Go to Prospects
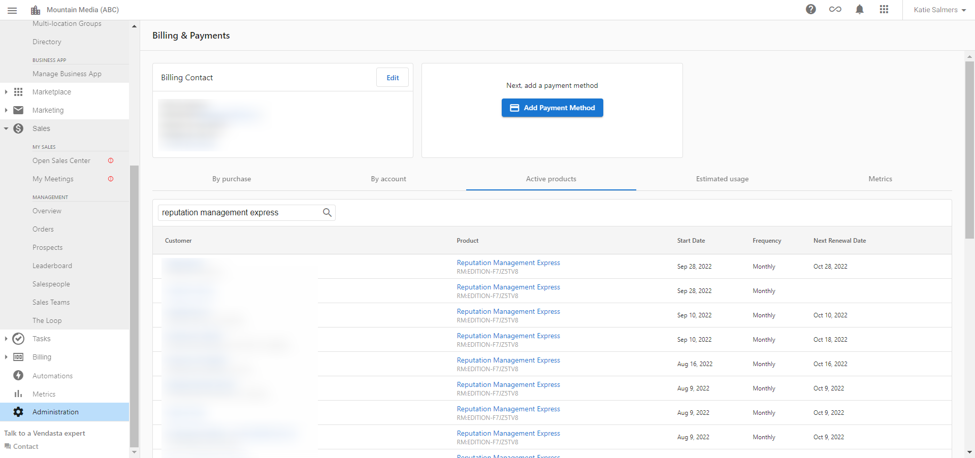Viewport: 975px width, 458px height. [48, 247]
